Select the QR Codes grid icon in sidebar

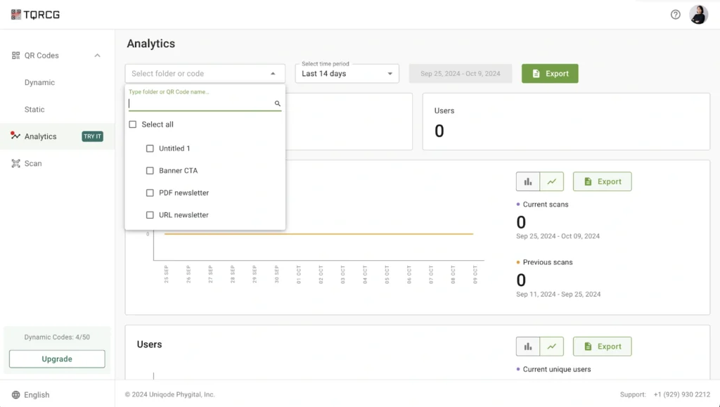[15, 55]
